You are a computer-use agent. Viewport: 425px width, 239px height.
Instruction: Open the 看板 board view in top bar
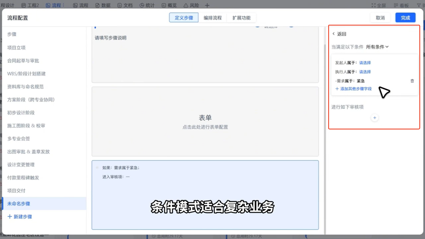(x=401, y=5)
